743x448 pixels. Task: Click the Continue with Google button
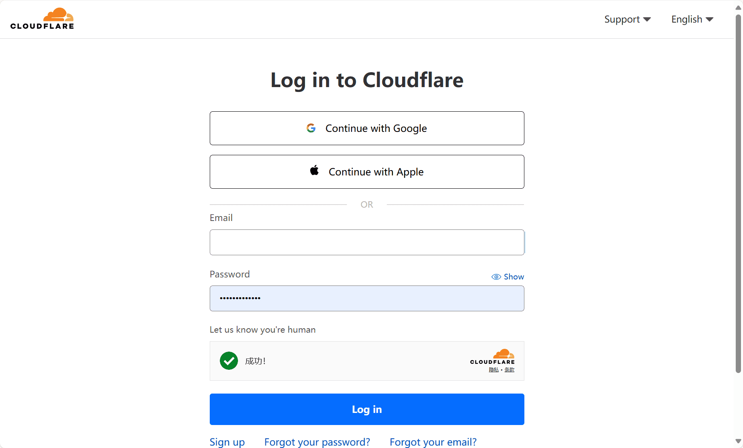point(367,128)
